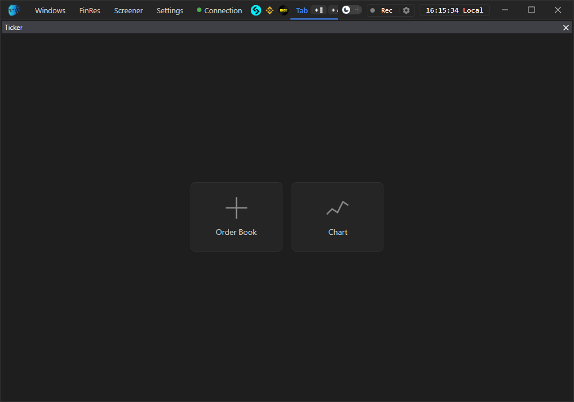Open the Windows menu
This screenshot has width=574, height=402.
pos(50,10)
